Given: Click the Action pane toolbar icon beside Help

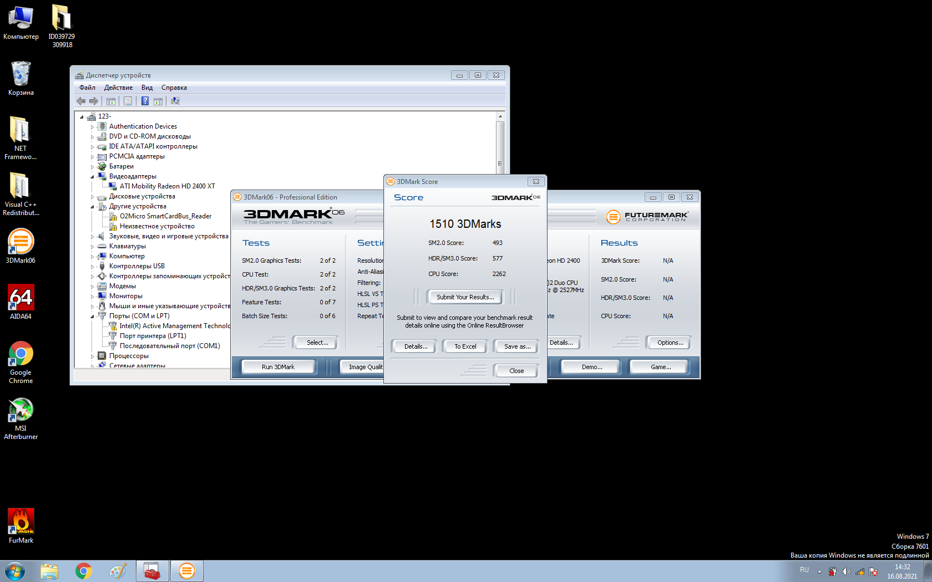Looking at the screenshot, I should (x=158, y=101).
